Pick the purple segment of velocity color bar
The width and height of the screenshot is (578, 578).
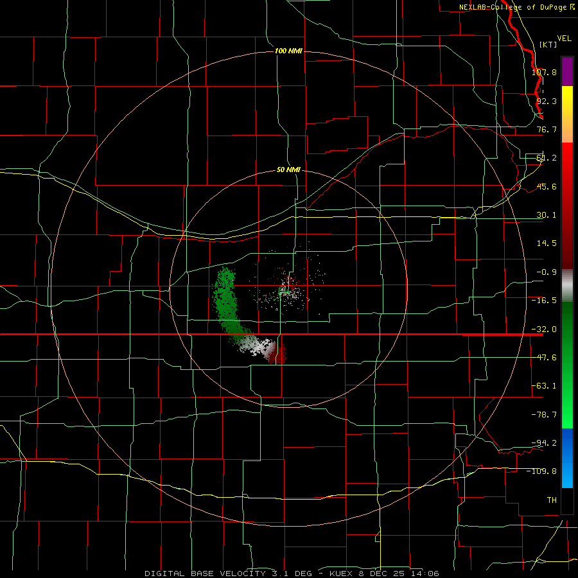pos(567,71)
